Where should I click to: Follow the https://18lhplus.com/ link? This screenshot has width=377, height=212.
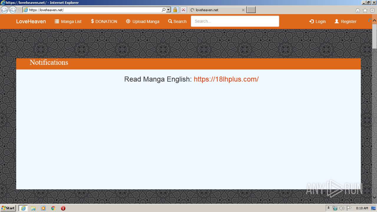click(x=226, y=79)
